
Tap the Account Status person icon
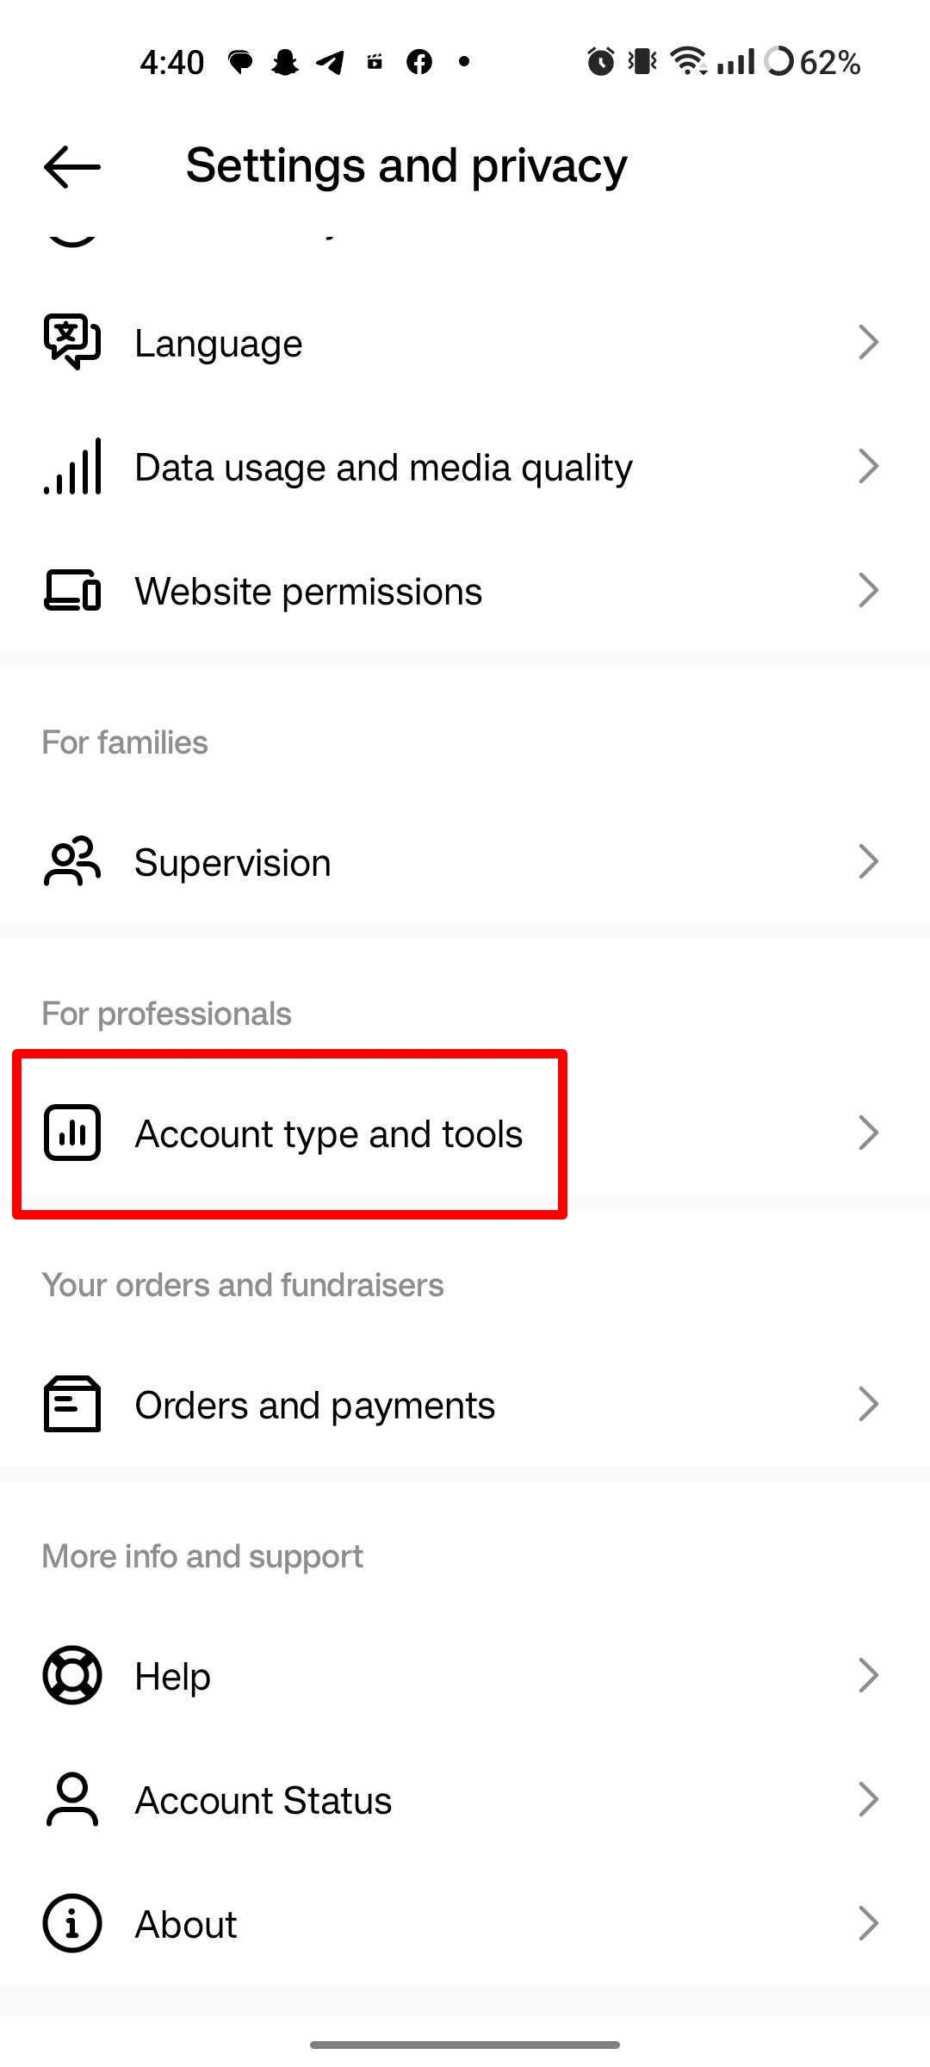tap(71, 1799)
